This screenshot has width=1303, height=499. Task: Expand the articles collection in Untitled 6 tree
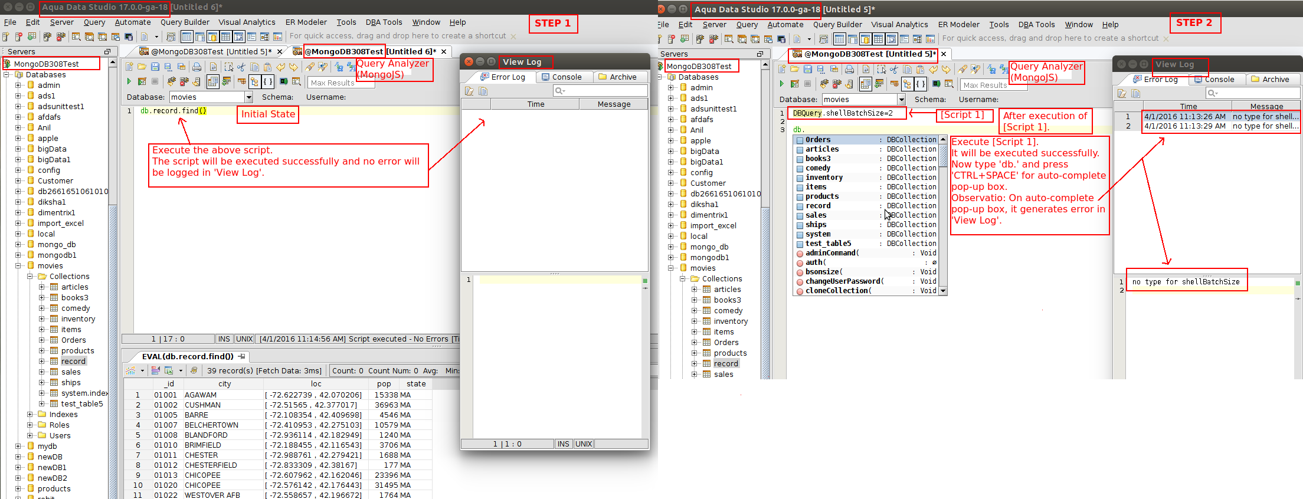pos(41,287)
